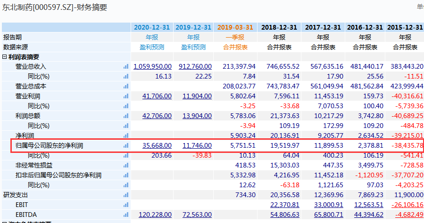Click the value 734.30 in 研发支出 row
Screen dimensions: 424x223
pyautogui.click(x=246, y=195)
